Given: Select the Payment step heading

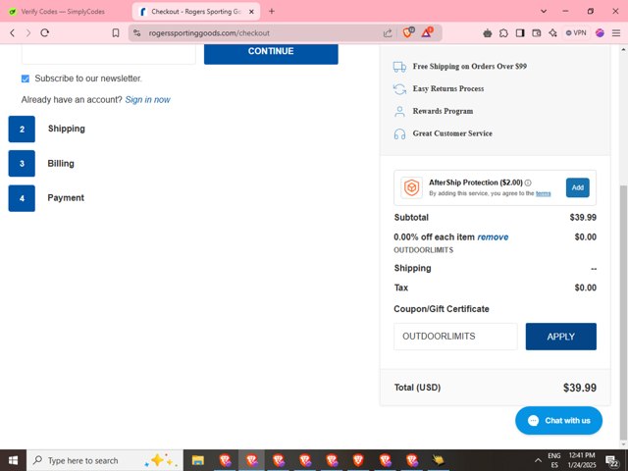Looking at the screenshot, I should coord(66,198).
